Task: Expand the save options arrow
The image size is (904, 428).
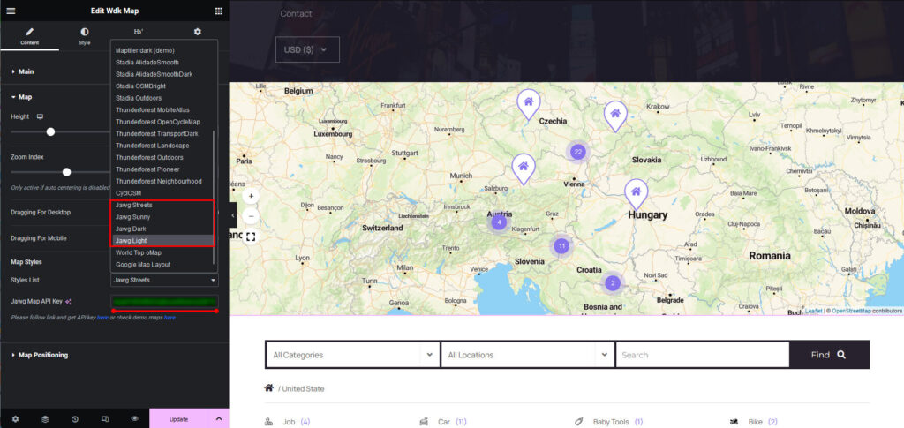Action: coord(219,419)
